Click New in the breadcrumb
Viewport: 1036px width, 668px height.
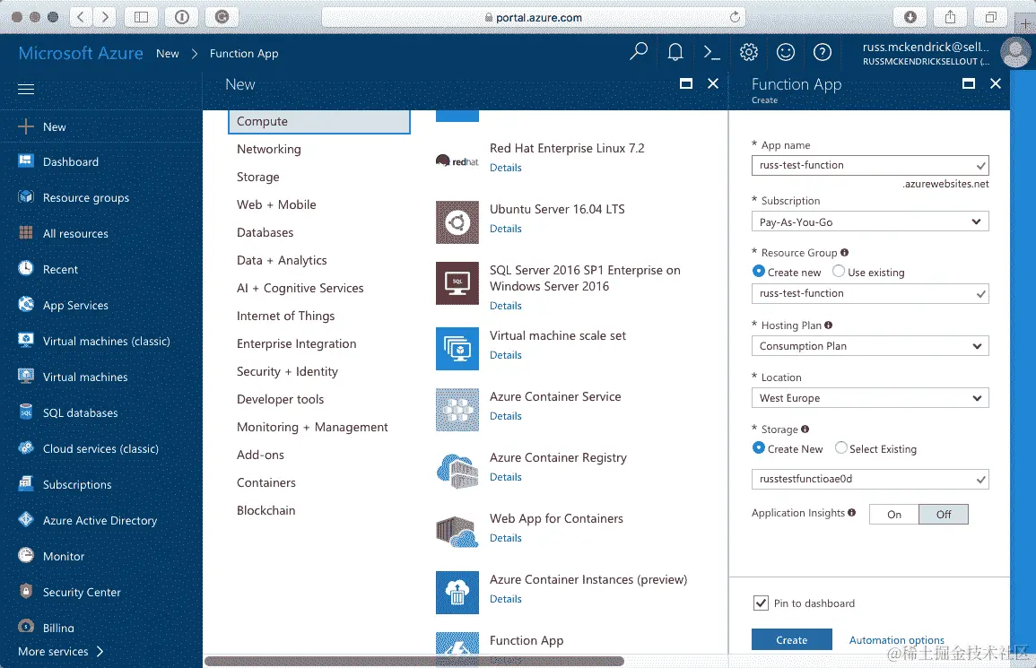coord(167,54)
